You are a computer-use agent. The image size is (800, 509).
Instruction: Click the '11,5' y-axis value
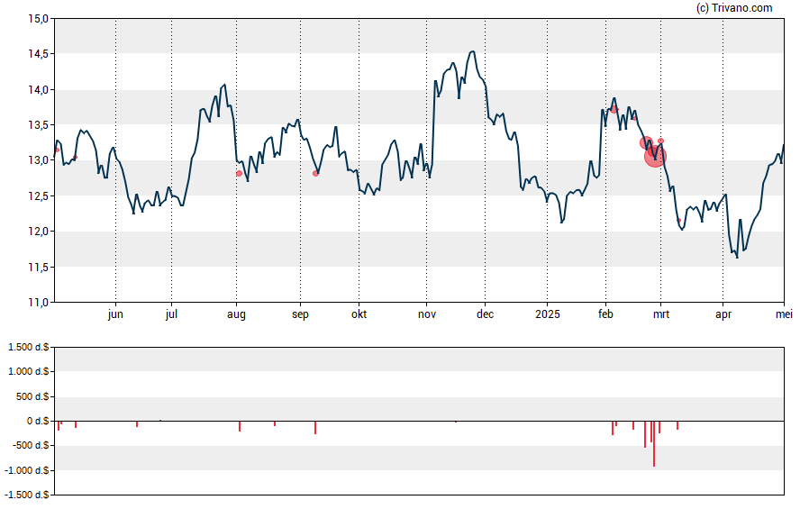[38, 267]
